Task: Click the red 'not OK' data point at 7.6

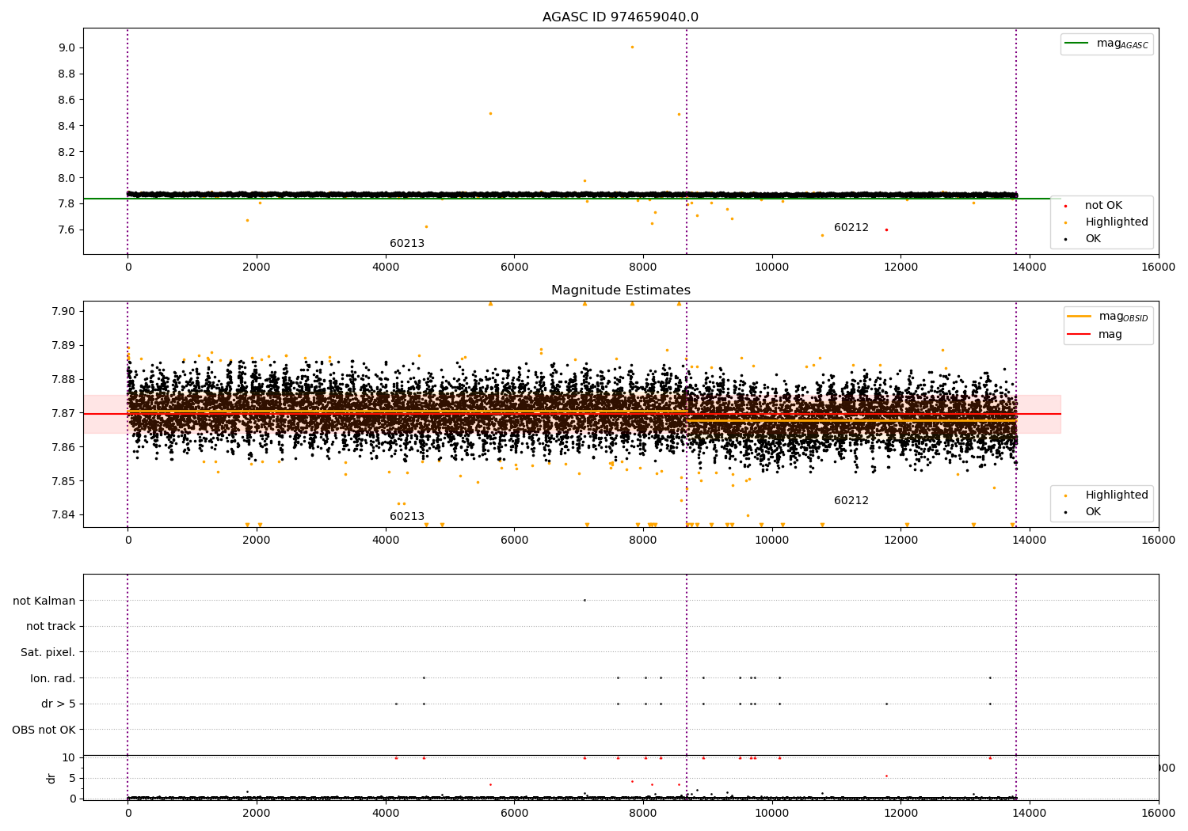Action: coord(886,230)
